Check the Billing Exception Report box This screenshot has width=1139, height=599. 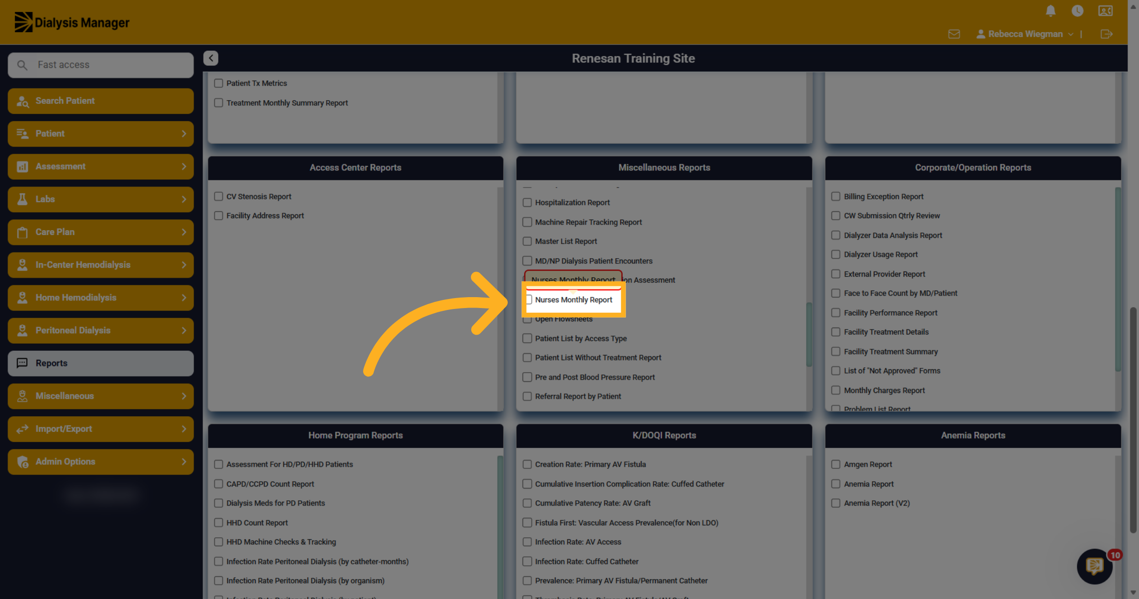[x=836, y=197]
